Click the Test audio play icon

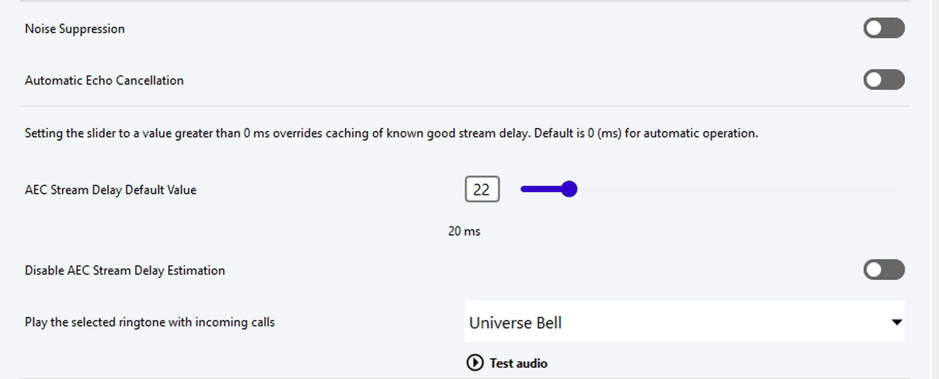[x=475, y=363]
